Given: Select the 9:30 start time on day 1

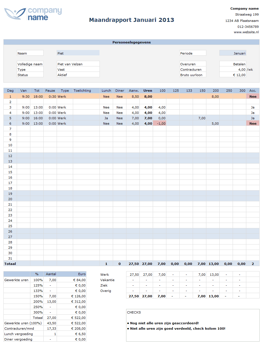Looking at the screenshot, I should pos(24,96).
